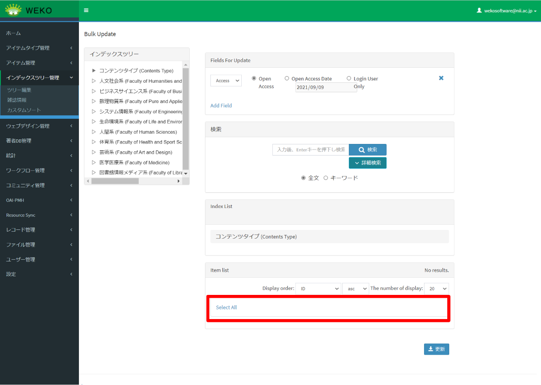Click the Add Field link
The image size is (541, 385).
(x=221, y=105)
